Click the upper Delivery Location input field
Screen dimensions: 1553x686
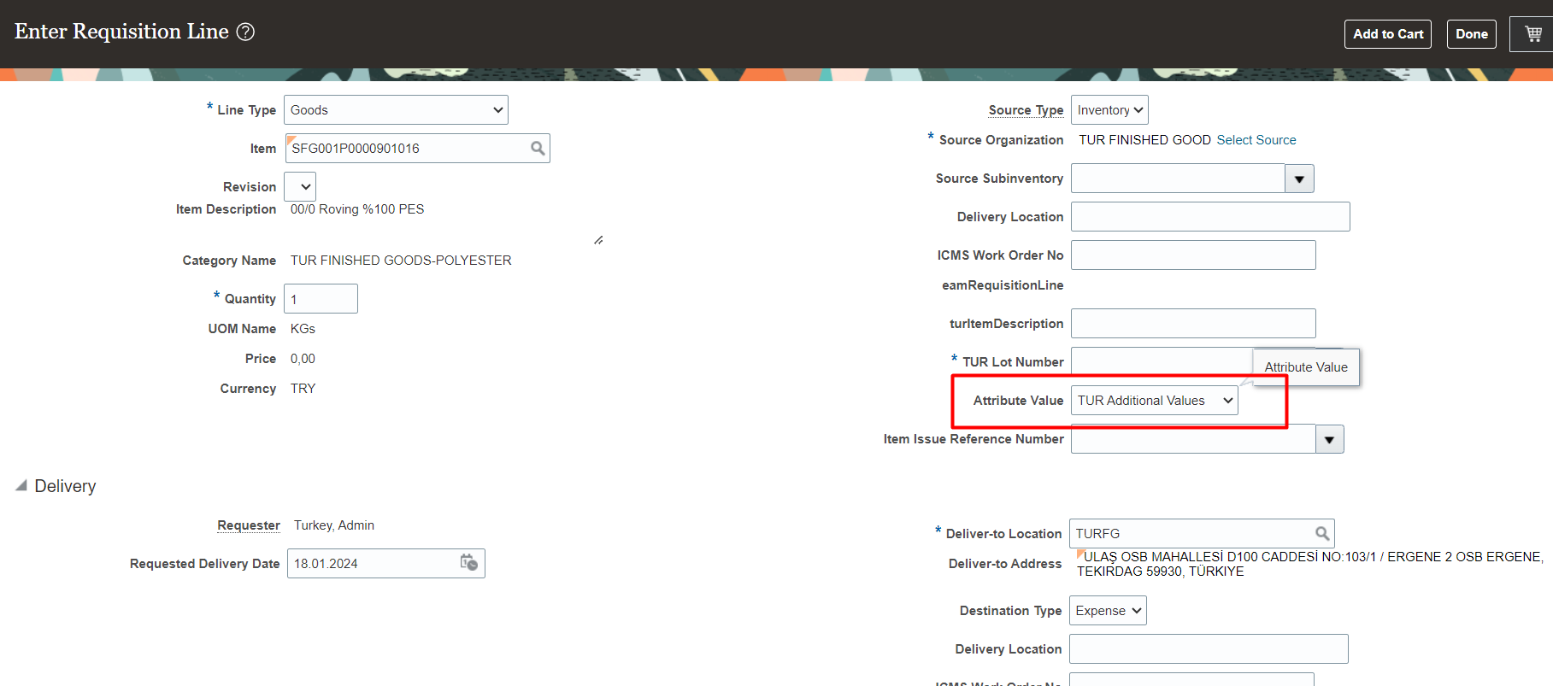[x=1210, y=217]
